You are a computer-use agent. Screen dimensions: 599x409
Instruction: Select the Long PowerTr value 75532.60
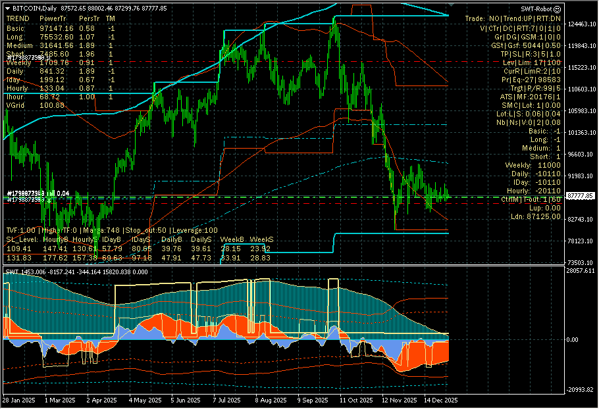57,37
